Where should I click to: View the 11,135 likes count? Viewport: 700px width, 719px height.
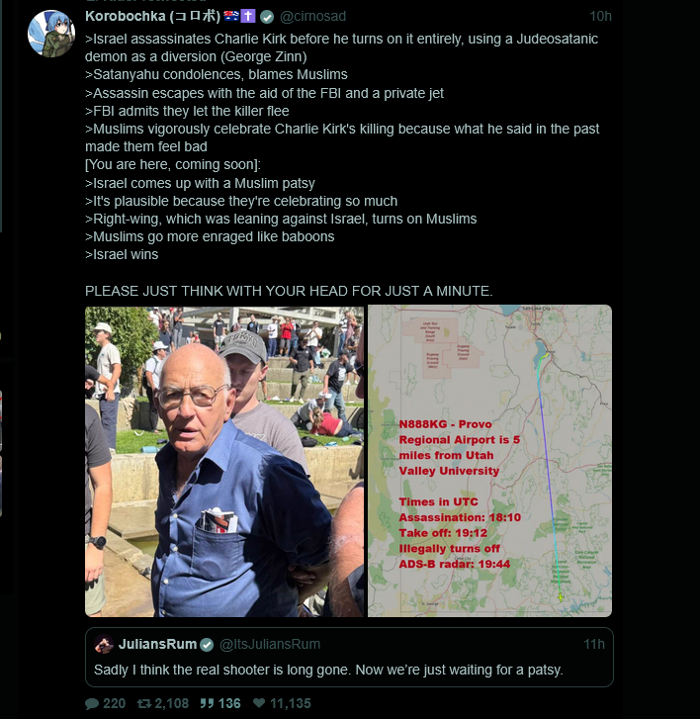290,703
